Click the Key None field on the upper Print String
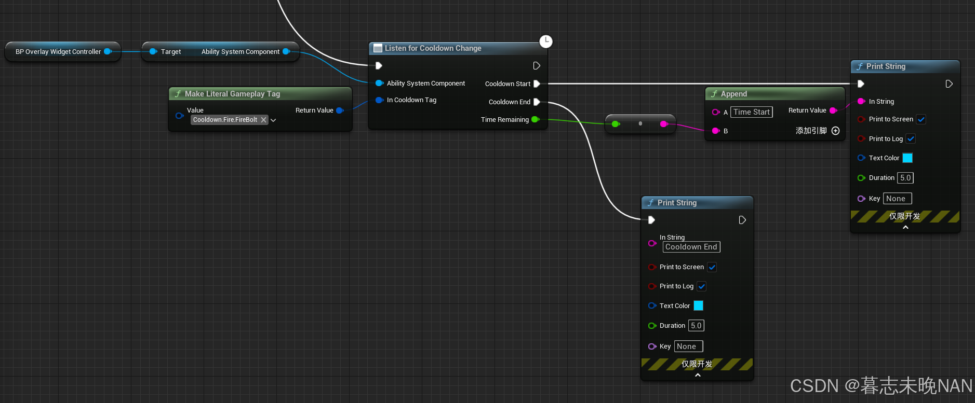The width and height of the screenshot is (975, 403). pos(897,199)
